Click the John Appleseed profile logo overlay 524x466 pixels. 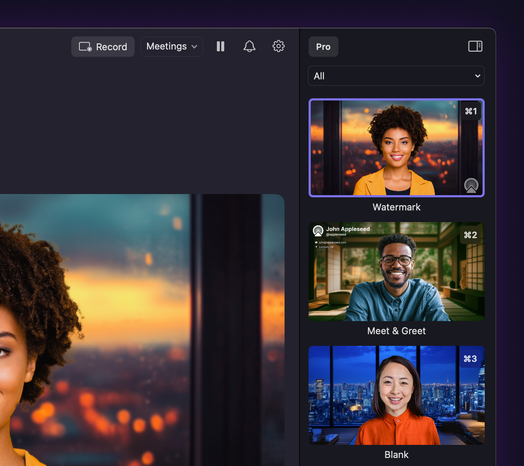(x=318, y=231)
